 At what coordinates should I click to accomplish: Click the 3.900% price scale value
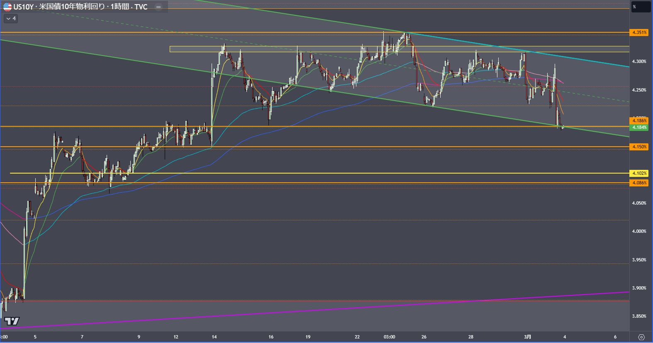[639, 288]
